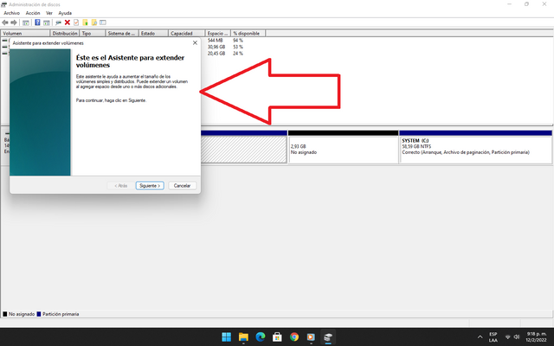This screenshot has height=346, width=554.
Task: Click Cancelar in the extend volume wizard
Action: [183, 186]
